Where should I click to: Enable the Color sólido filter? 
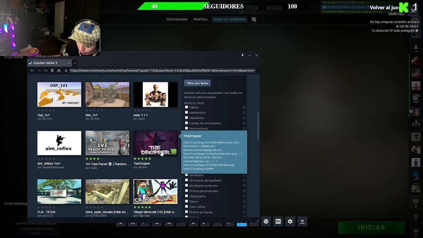[186, 207]
